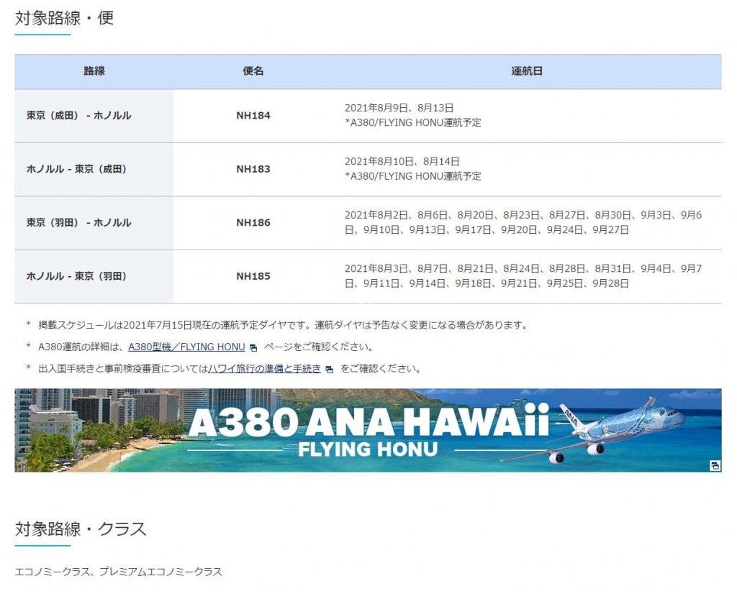This screenshot has width=737, height=594.
Task: Click the 対象路線・便 heading
Action: [64, 18]
